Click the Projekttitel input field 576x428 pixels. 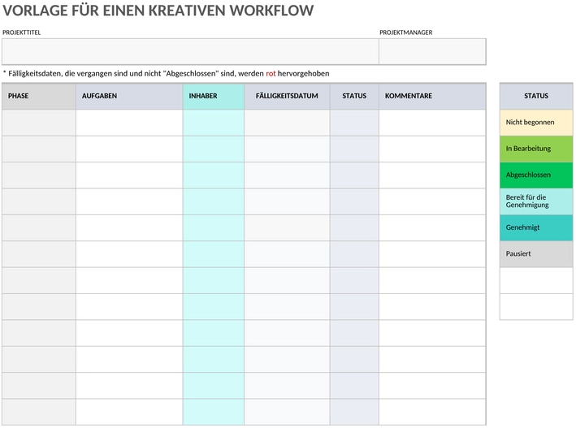(190, 51)
